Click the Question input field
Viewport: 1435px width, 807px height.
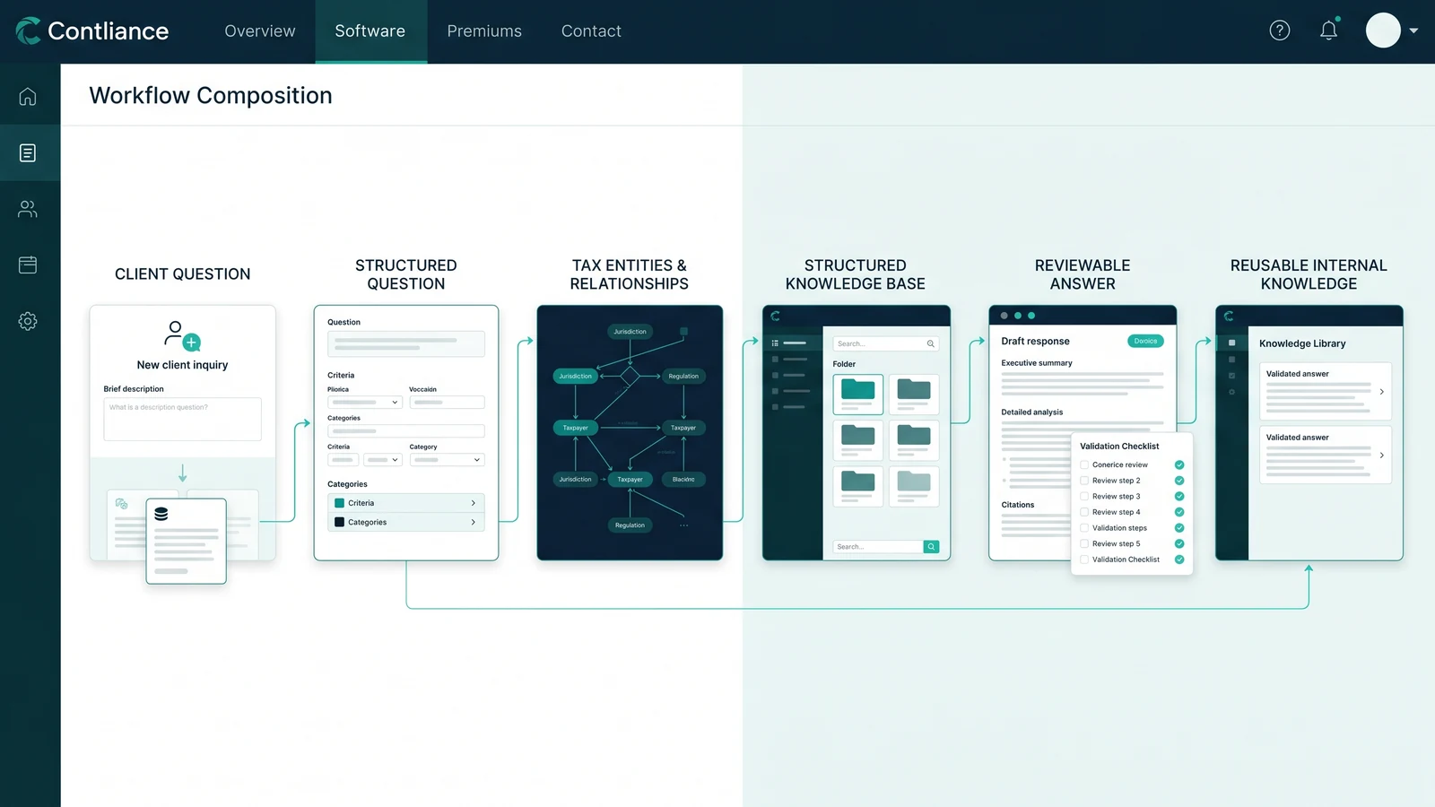[x=406, y=344]
